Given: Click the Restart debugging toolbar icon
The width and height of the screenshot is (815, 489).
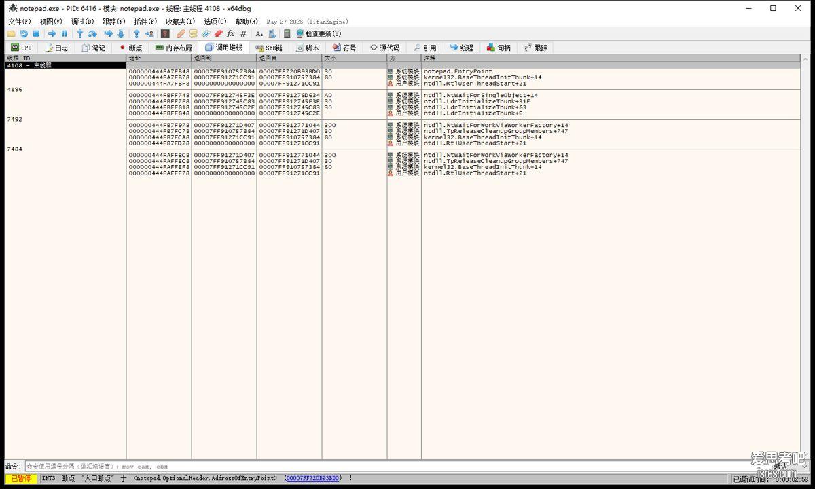Looking at the screenshot, I should tap(24, 33).
